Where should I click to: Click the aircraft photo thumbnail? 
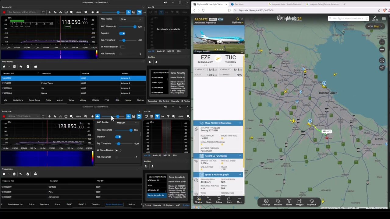[x=219, y=39]
